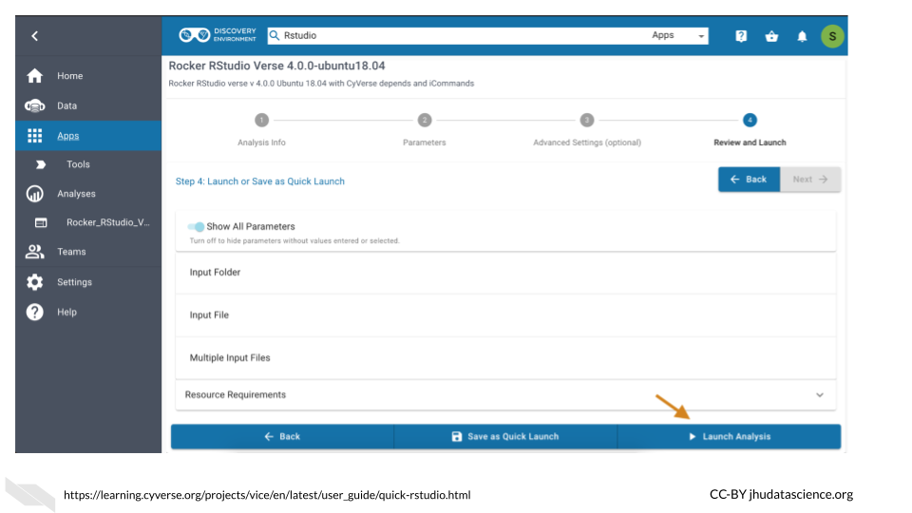
Task: Click the Analyses icon in the sidebar
Action: [35, 194]
